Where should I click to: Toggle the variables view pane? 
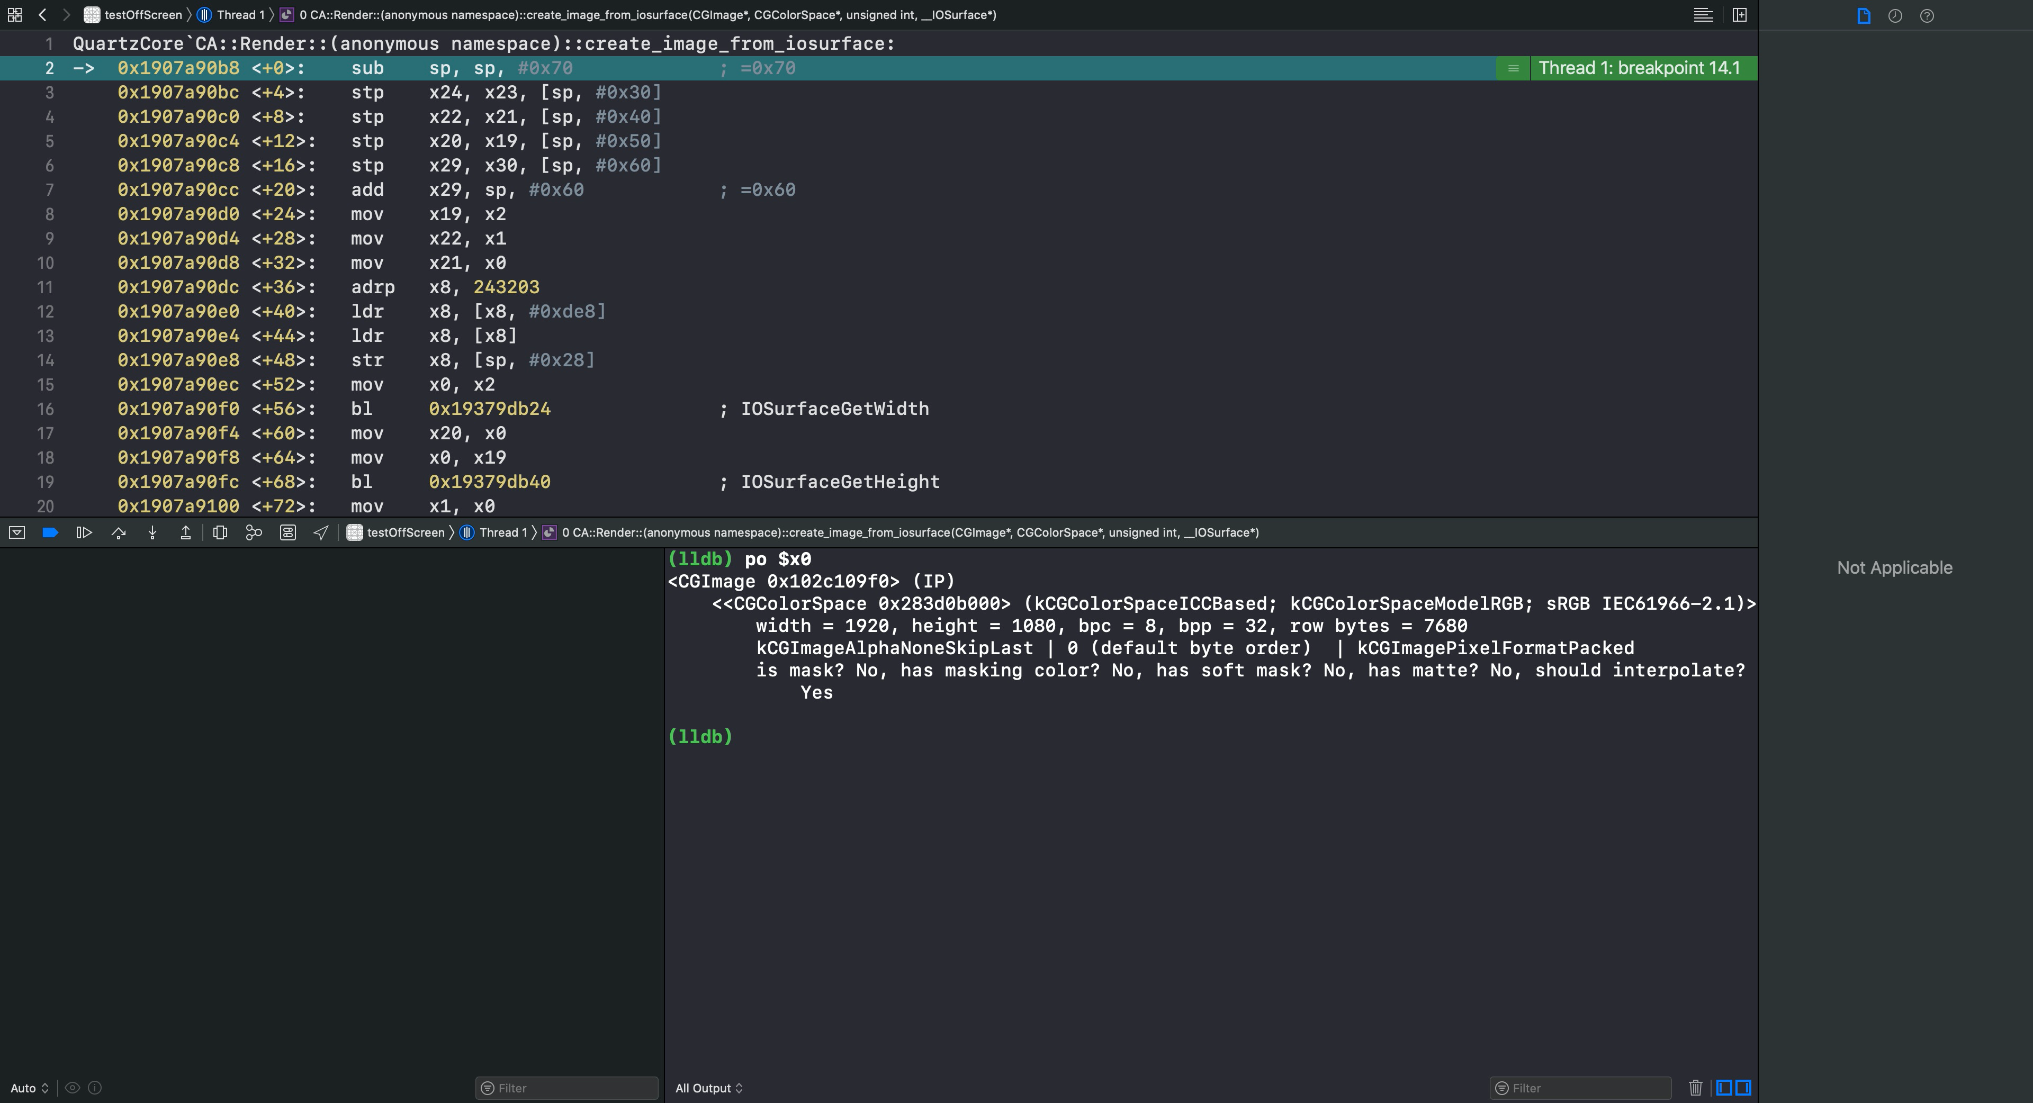coord(1724,1088)
